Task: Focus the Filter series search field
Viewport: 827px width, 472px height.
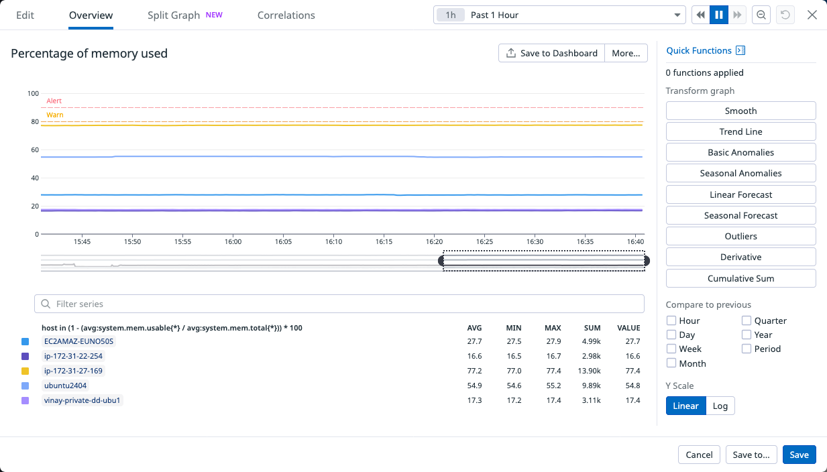Action: [x=339, y=304]
